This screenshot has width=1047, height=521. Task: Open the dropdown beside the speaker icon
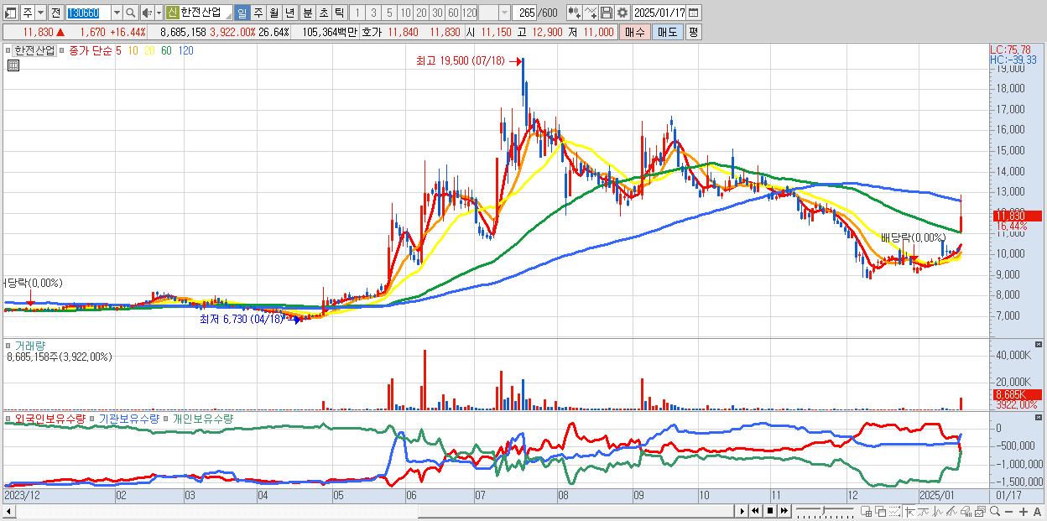159,13
